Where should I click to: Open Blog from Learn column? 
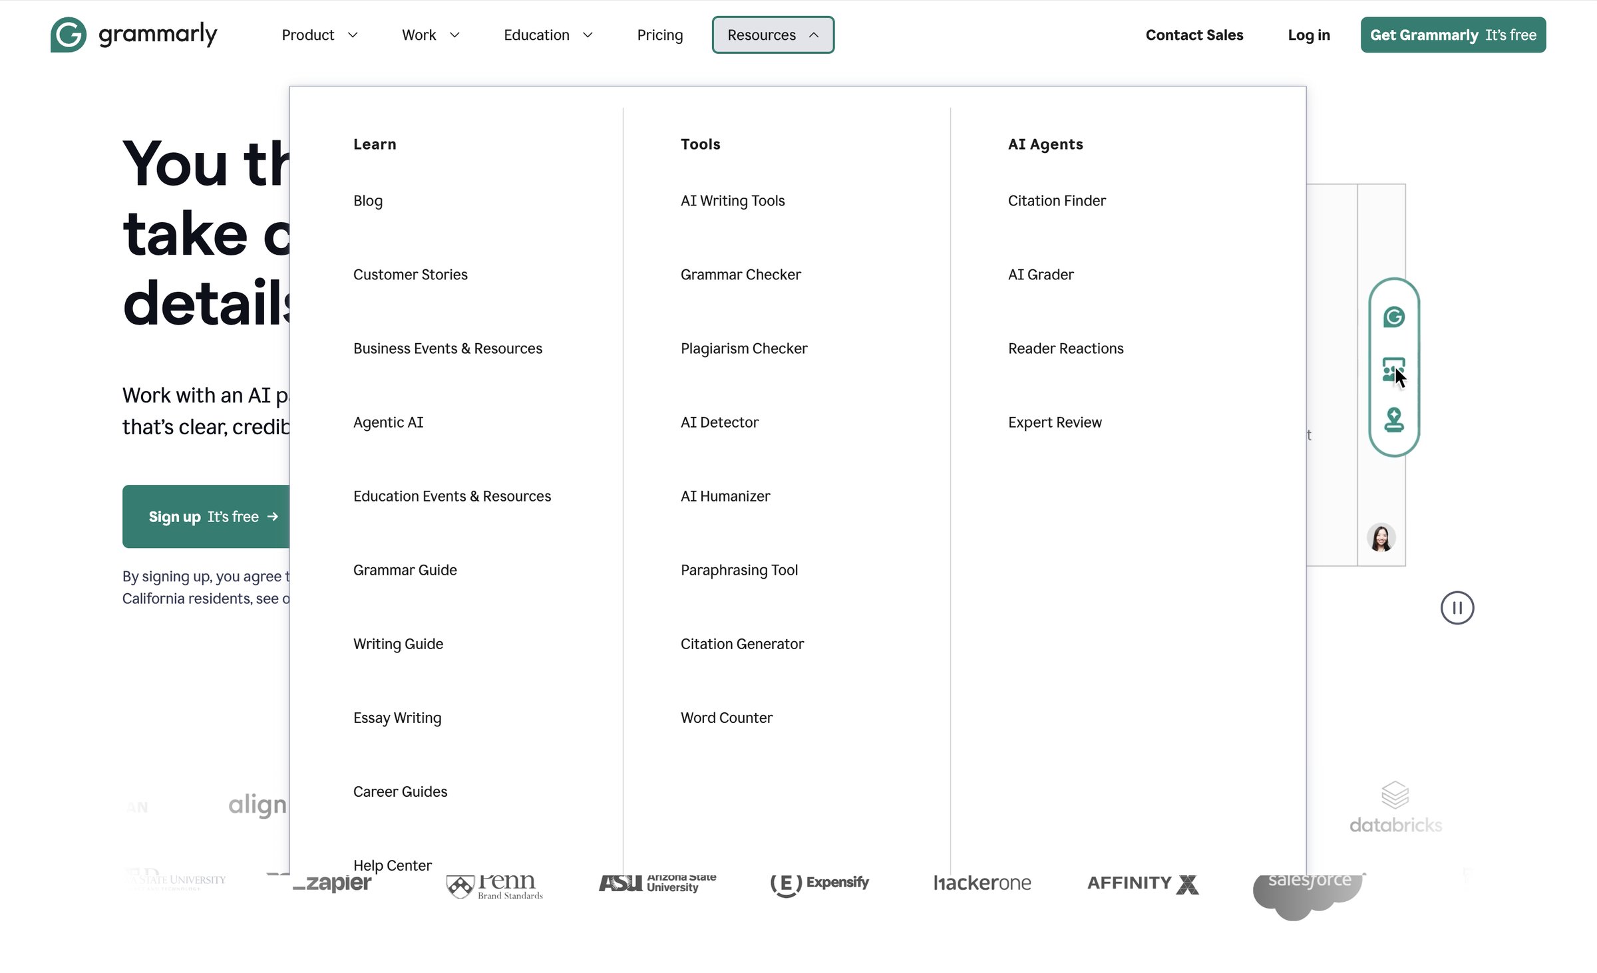[x=368, y=201]
